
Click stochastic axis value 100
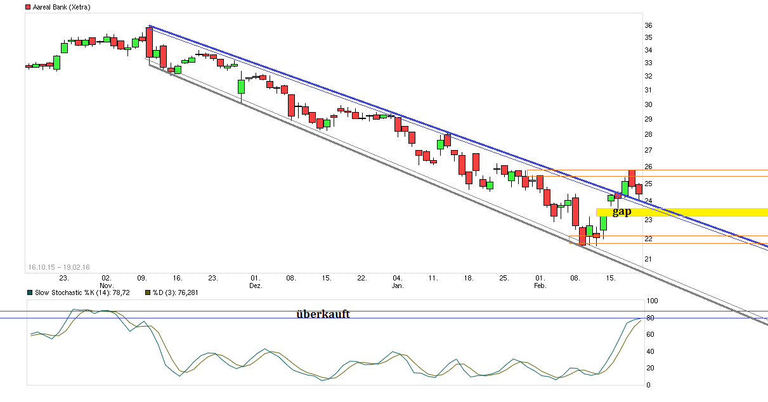[x=651, y=301]
